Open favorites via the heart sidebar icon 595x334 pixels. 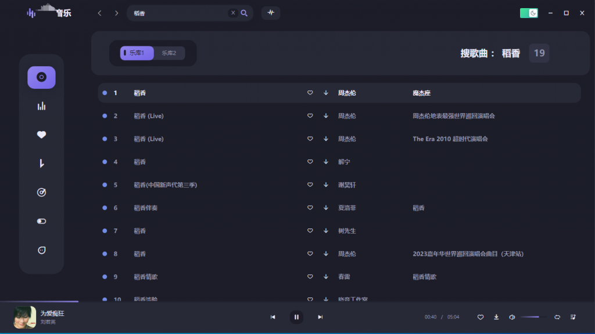(41, 135)
